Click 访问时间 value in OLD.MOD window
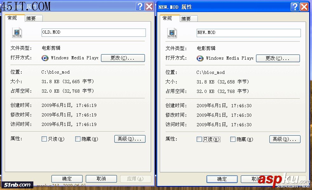 69,124
